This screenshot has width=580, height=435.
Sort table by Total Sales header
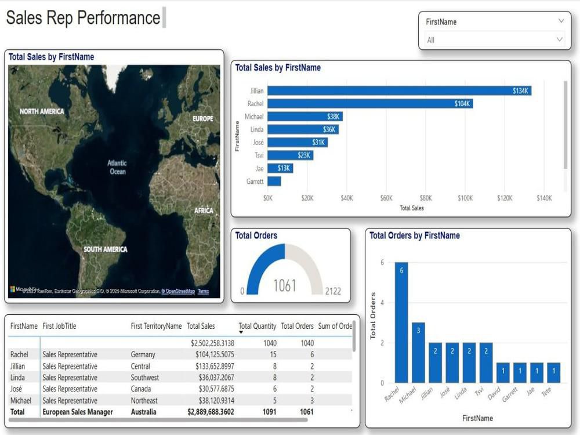click(x=201, y=326)
